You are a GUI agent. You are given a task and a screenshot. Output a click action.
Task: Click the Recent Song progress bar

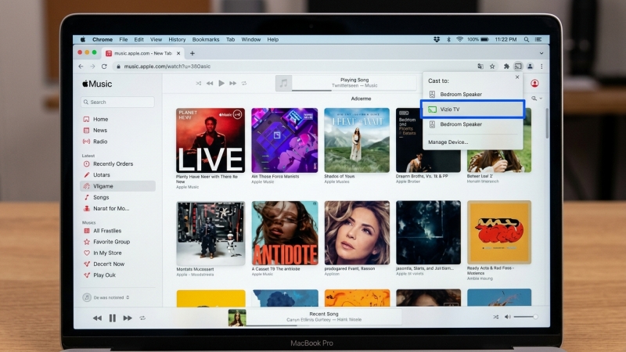point(324,325)
